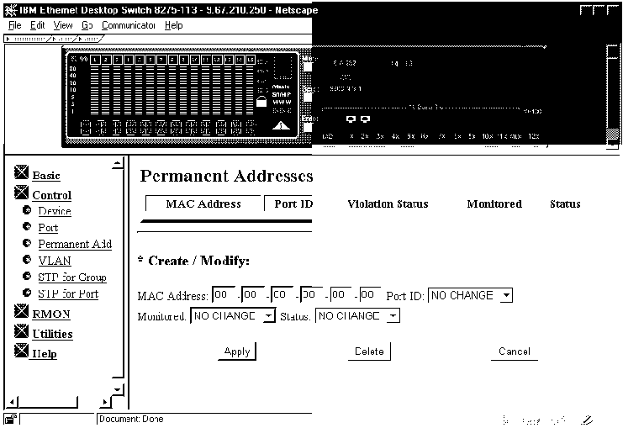This screenshot has width=623, height=428.
Task: Click the first MAC Address octet field
Action: pyautogui.click(x=224, y=295)
